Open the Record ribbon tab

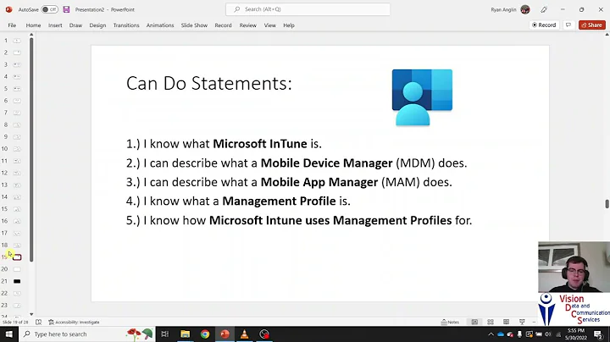pos(223,25)
